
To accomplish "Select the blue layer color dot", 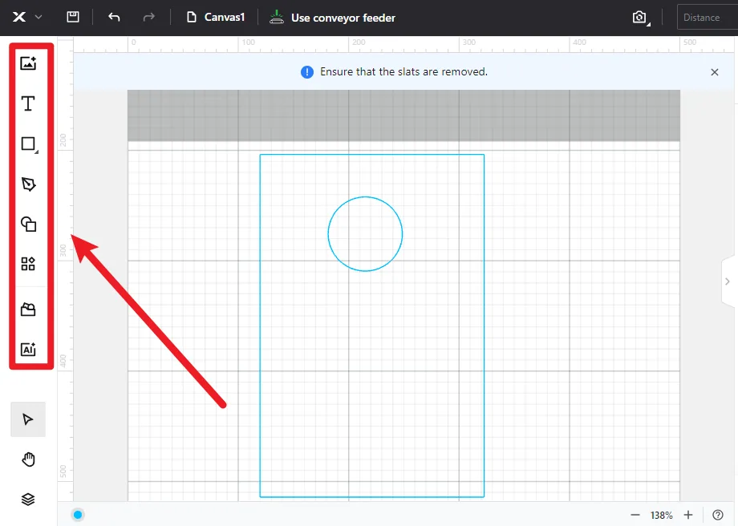I will point(78,515).
